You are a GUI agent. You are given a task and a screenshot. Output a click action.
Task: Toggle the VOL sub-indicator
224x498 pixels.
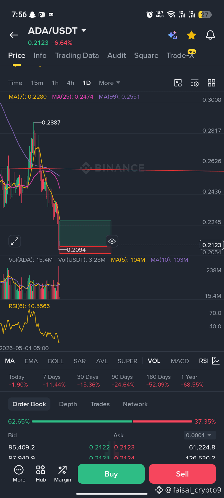(x=154, y=361)
